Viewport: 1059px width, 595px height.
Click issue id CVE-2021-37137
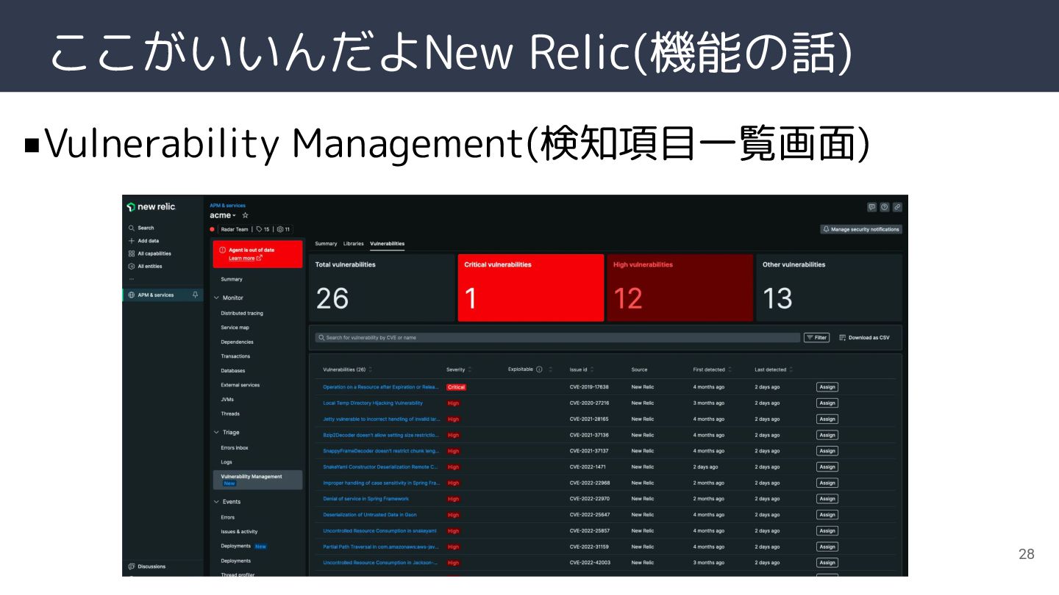coord(589,451)
